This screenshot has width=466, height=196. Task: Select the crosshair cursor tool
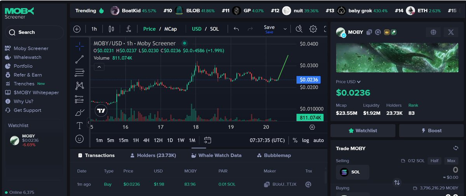pyautogui.click(x=79, y=46)
